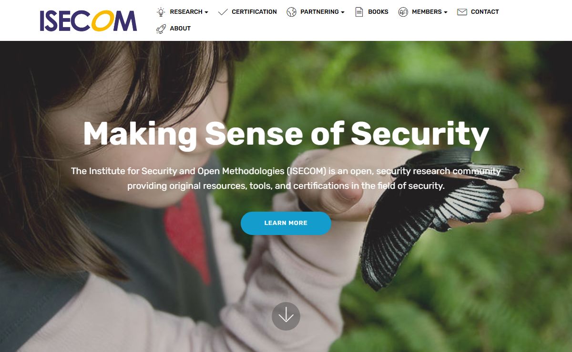Click the members badge icon

pos(403,12)
